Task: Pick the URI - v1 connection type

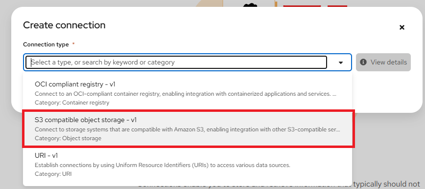Action: (x=188, y=164)
